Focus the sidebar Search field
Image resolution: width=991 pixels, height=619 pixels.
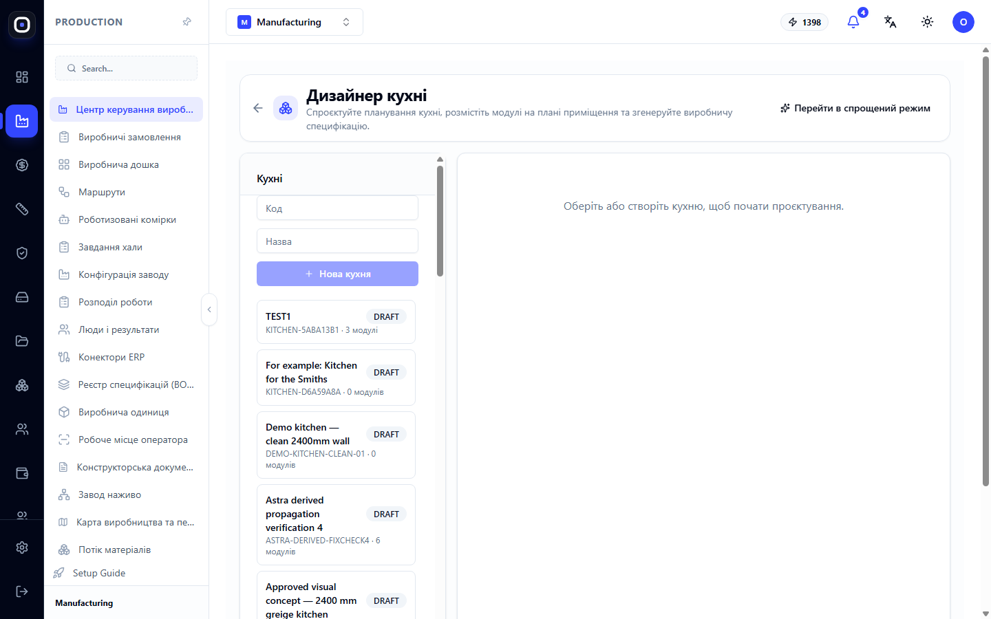pyautogui.click(x=126, y=68)
